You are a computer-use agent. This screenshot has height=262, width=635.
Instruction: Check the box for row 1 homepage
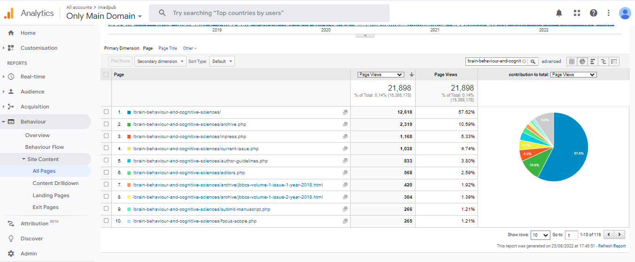coord(106,112)
